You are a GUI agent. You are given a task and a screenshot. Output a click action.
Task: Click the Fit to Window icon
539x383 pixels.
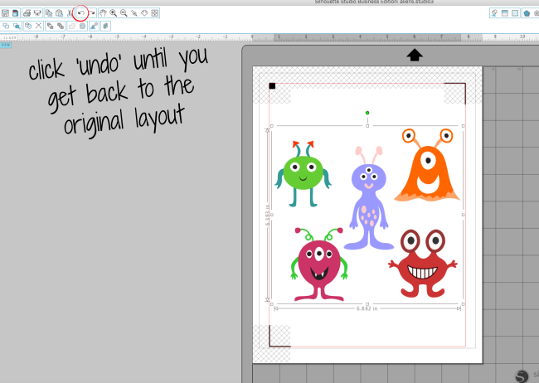[155, 13]
